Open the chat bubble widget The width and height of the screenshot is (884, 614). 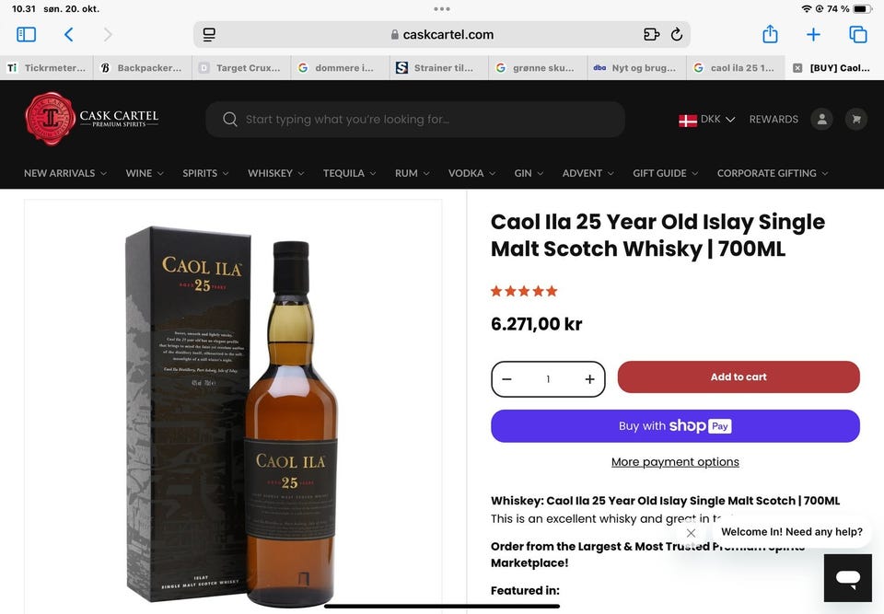click(x=847, y=578)
